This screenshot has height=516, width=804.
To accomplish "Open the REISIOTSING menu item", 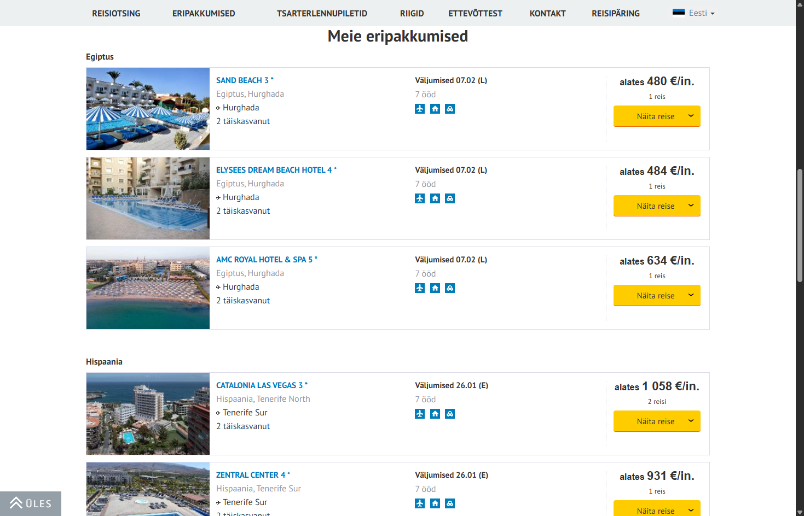I will point(116,13).
